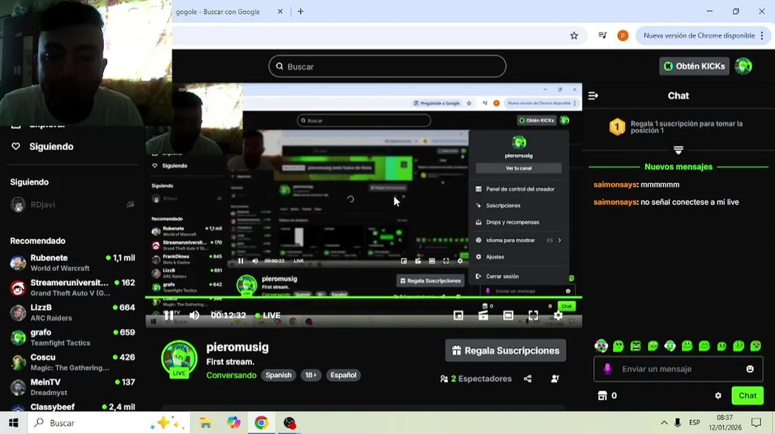Click gold rank 1 badge in leaderboard

(617, 127)
